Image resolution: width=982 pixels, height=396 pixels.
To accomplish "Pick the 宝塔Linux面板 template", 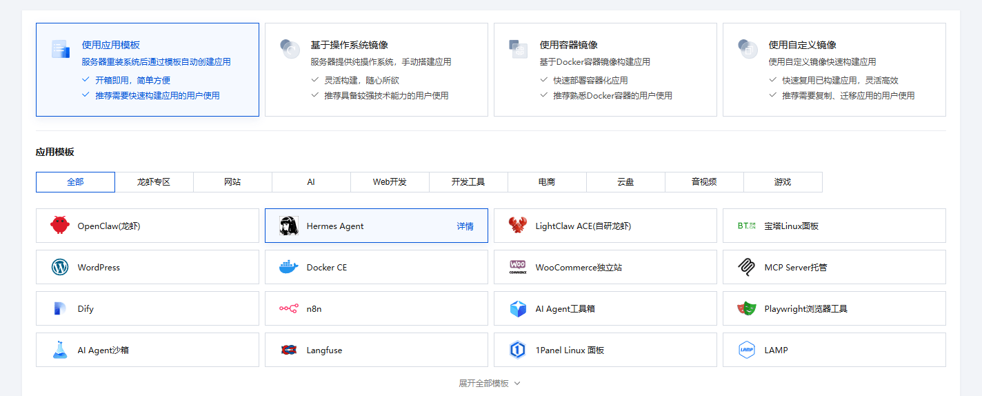I will 834,226.
